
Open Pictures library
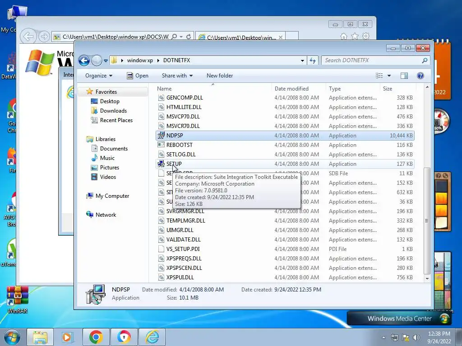109,168
